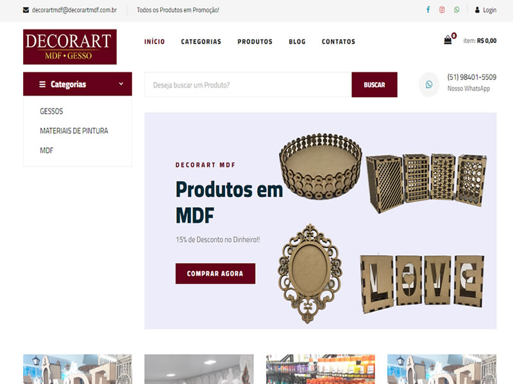Click the hamburger icon beside Categorias
513x384 pixels.
[42, 84]
